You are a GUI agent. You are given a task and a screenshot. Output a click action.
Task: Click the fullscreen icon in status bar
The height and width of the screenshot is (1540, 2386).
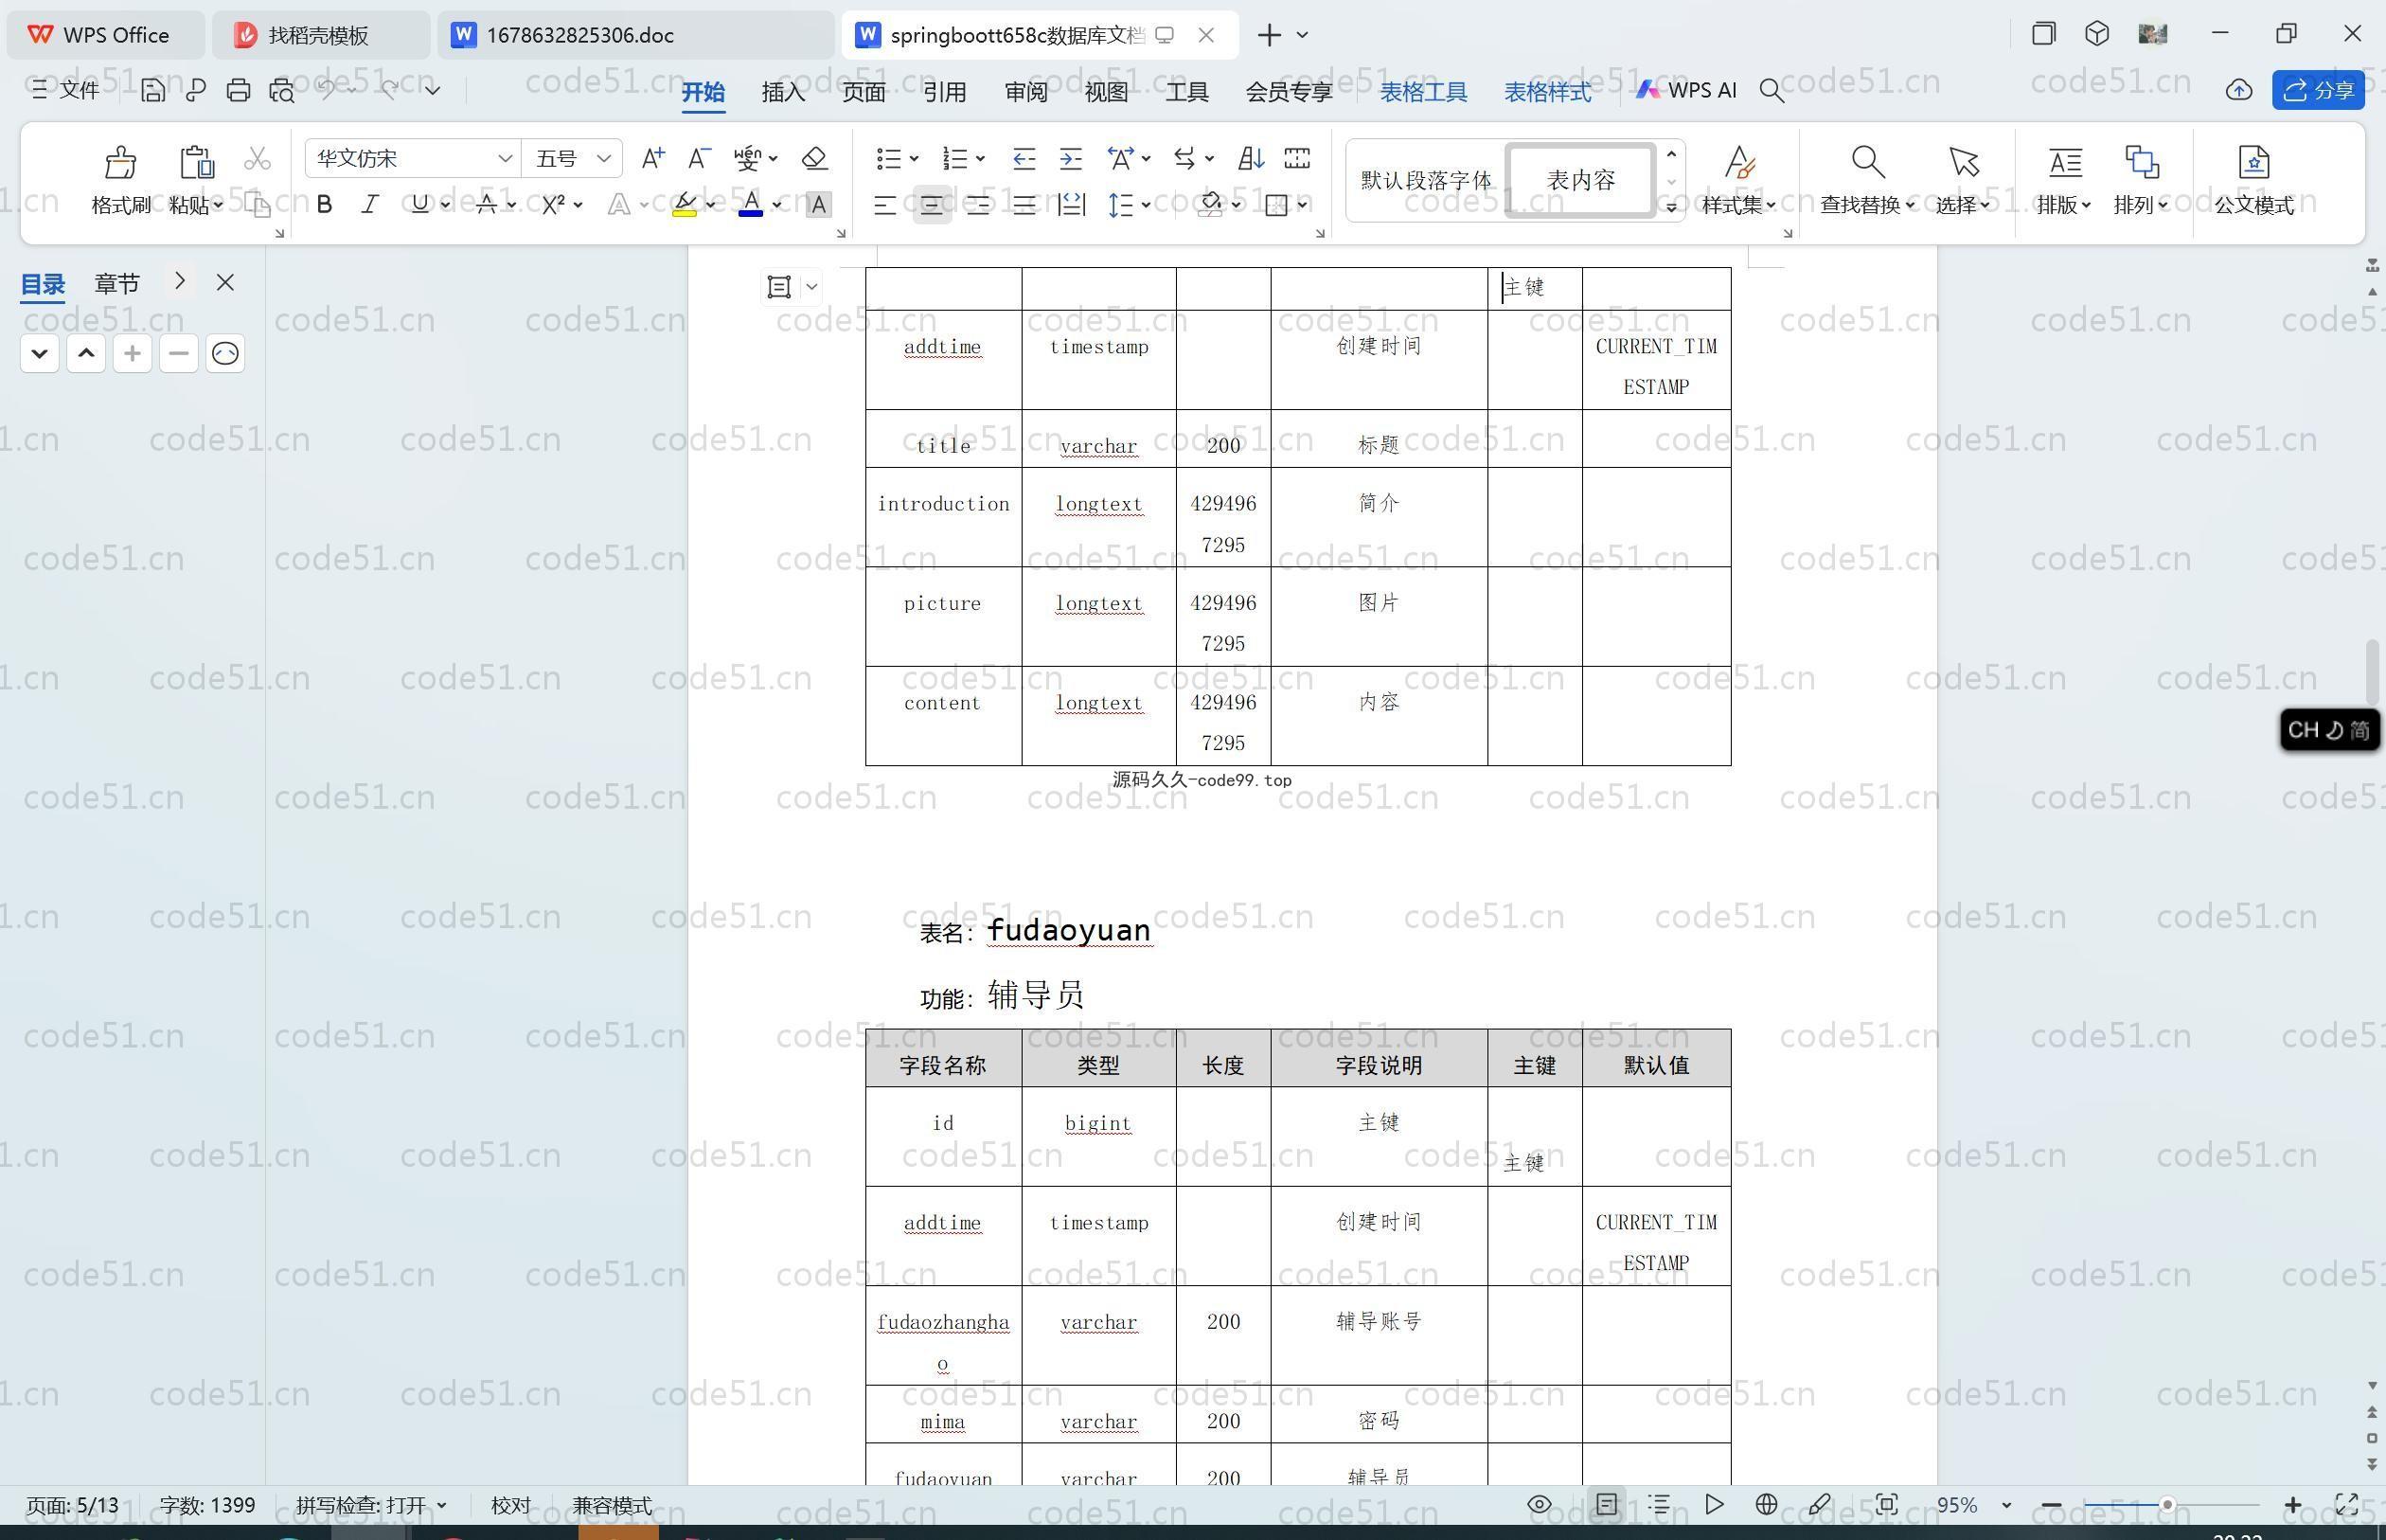point(2346,1505)
